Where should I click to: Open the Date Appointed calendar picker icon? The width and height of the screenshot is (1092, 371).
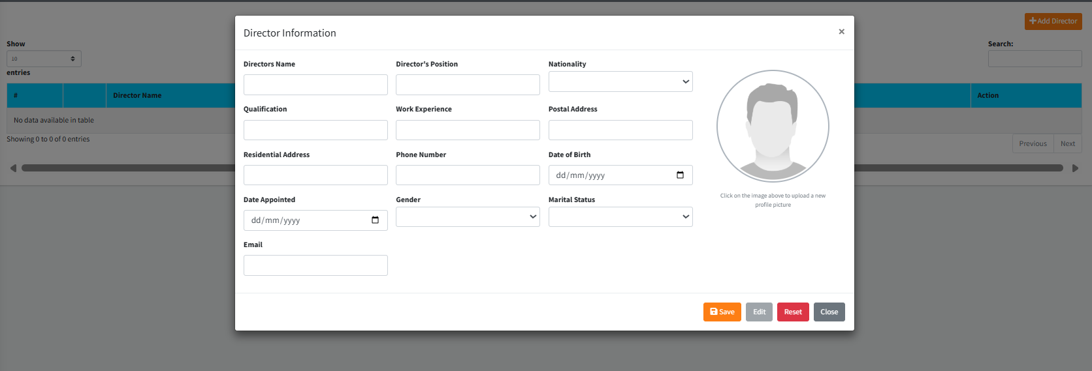point(375,220)
